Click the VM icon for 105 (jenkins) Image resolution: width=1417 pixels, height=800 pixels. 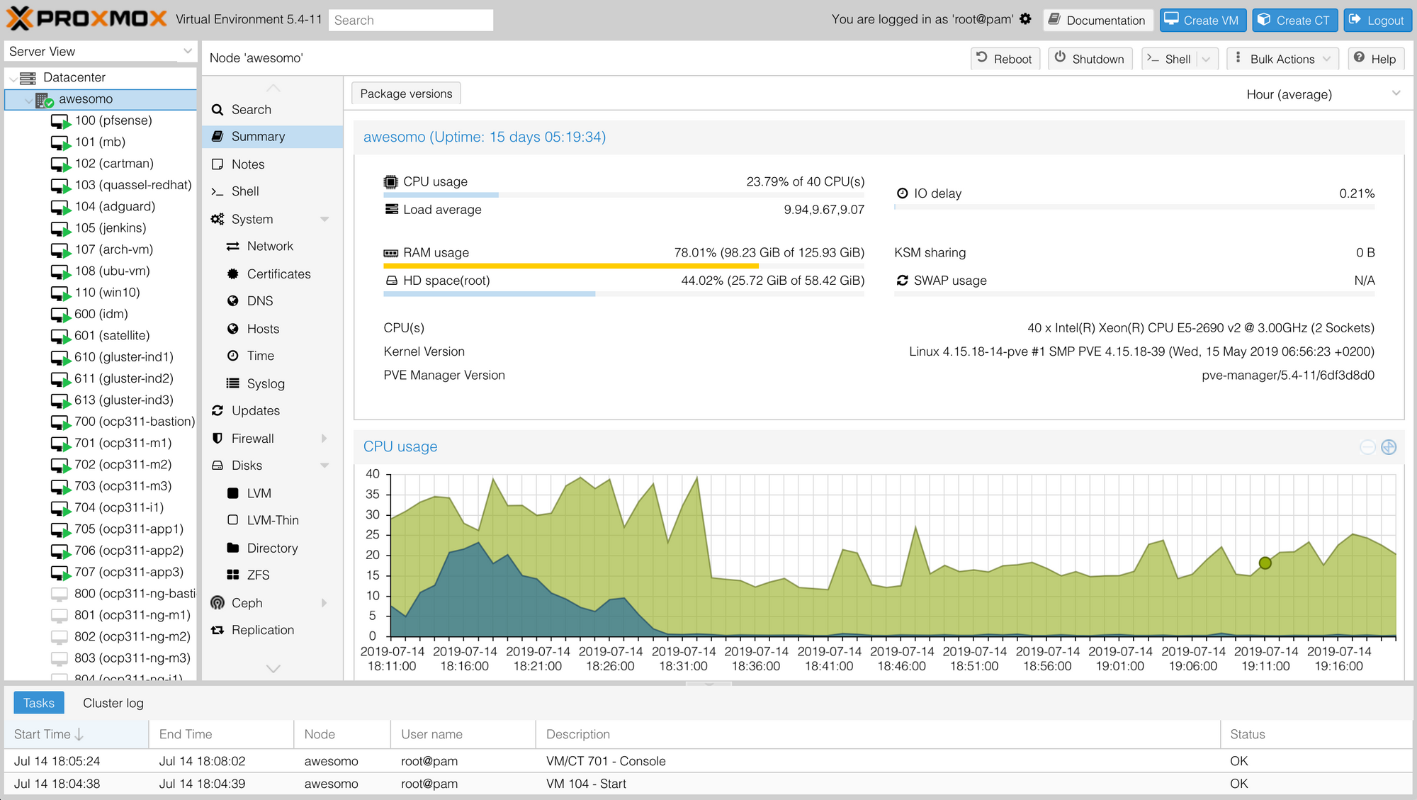tap(61, 229)
